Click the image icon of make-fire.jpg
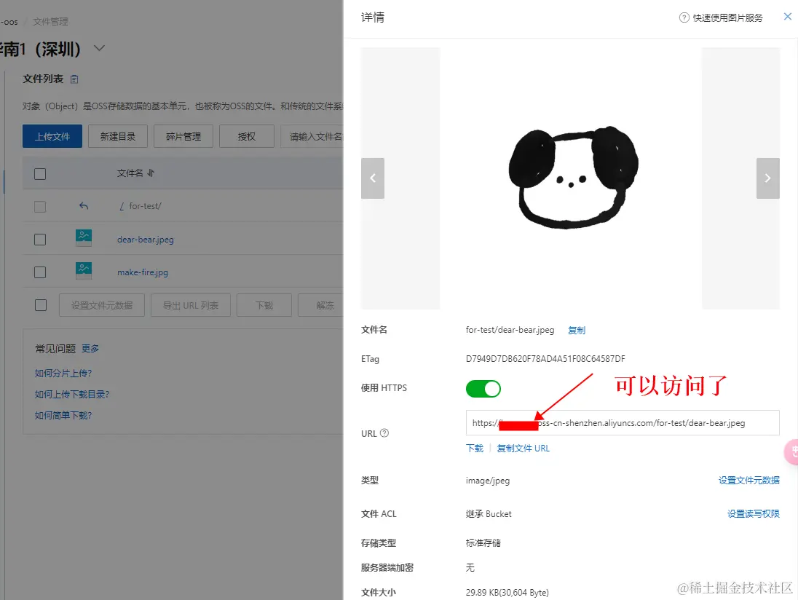 (84, 271)
